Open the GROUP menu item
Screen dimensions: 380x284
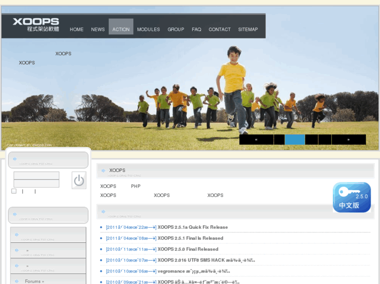pyautogui.click(x=176, y=29)
